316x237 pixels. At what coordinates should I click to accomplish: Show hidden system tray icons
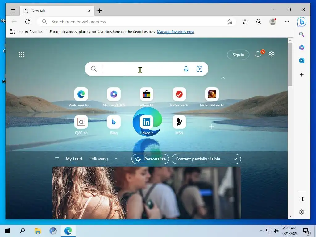[x=261, y=231]
